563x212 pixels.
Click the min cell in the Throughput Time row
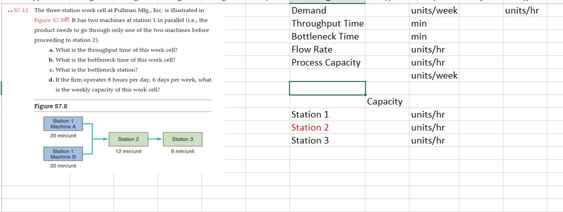coord(434,23)
